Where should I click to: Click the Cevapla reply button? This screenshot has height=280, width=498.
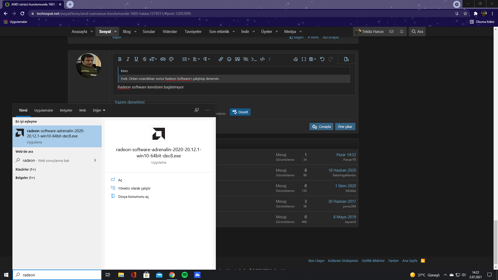321,127
